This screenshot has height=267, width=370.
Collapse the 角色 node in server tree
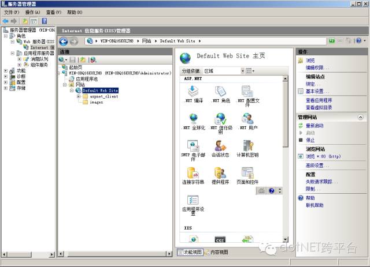[6, 36]
